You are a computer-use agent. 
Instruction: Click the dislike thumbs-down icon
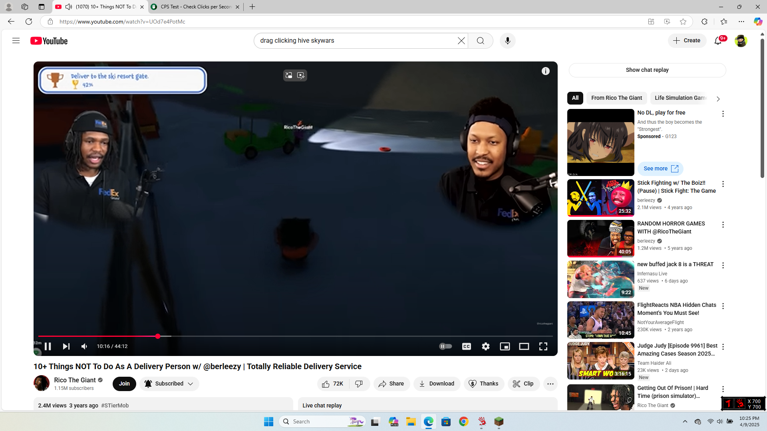(359, 384)
